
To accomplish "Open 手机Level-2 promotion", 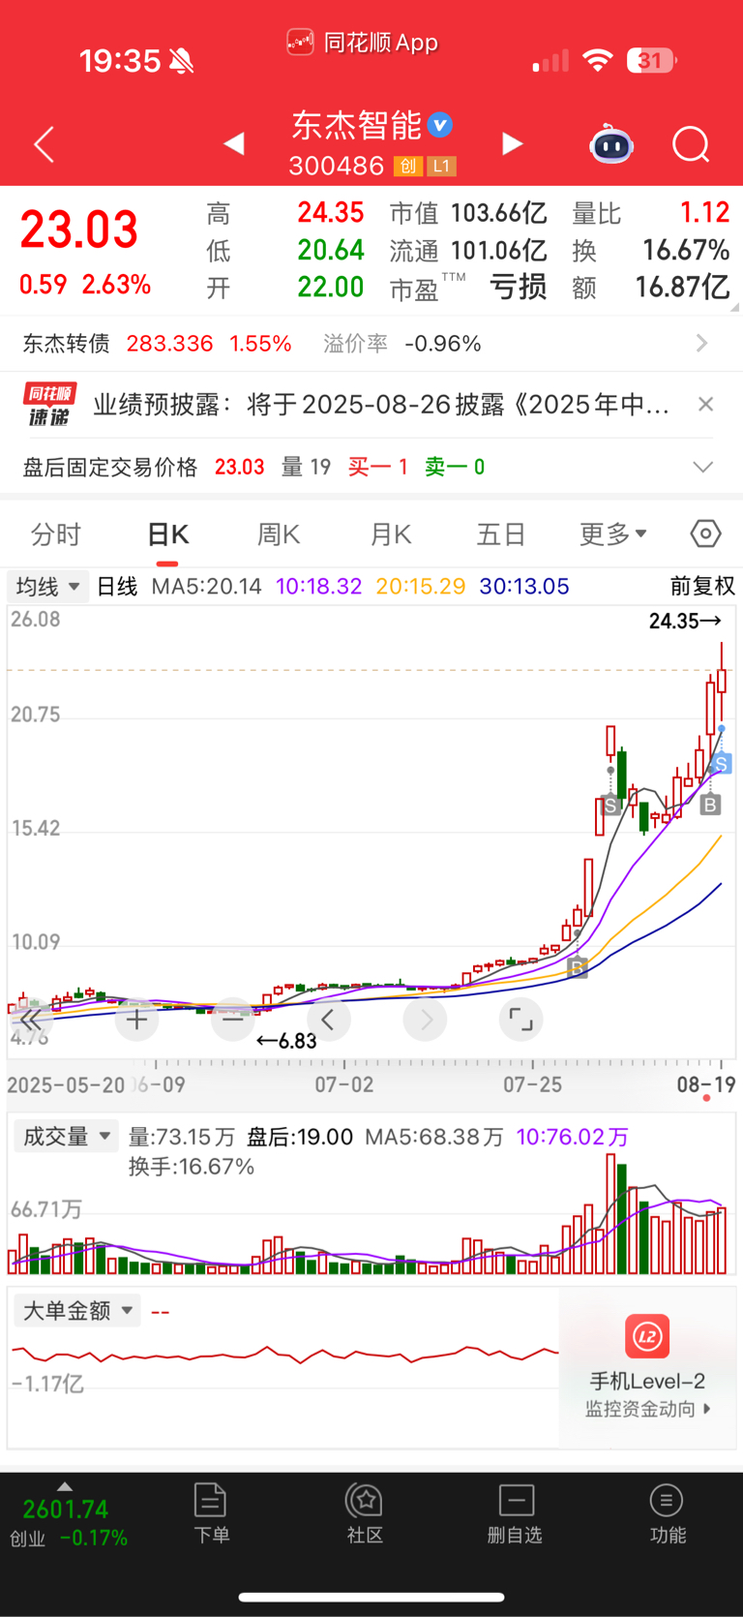I will (x=647, y=1366).
